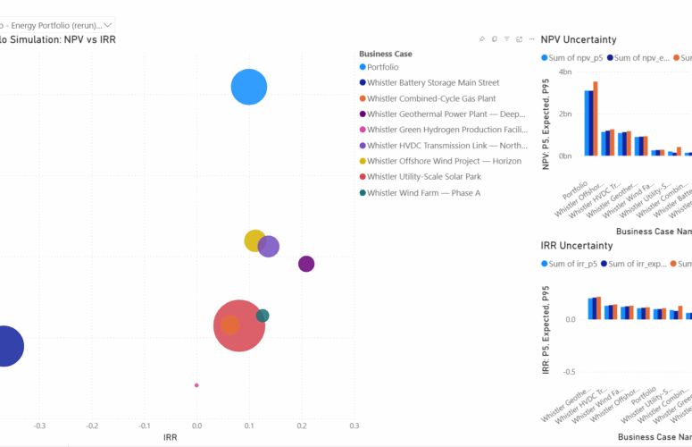Enter focus mode for the scatter chart
Viewport: 692px width, 447px height.
click(x=519, y=39)
